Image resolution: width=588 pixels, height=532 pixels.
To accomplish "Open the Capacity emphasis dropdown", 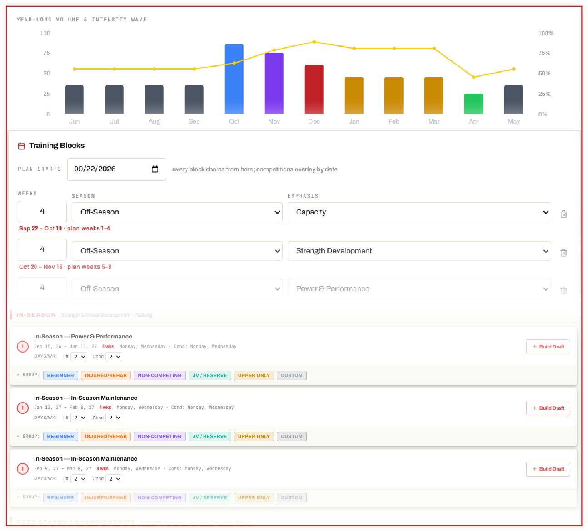I will (x=419, y=212).
